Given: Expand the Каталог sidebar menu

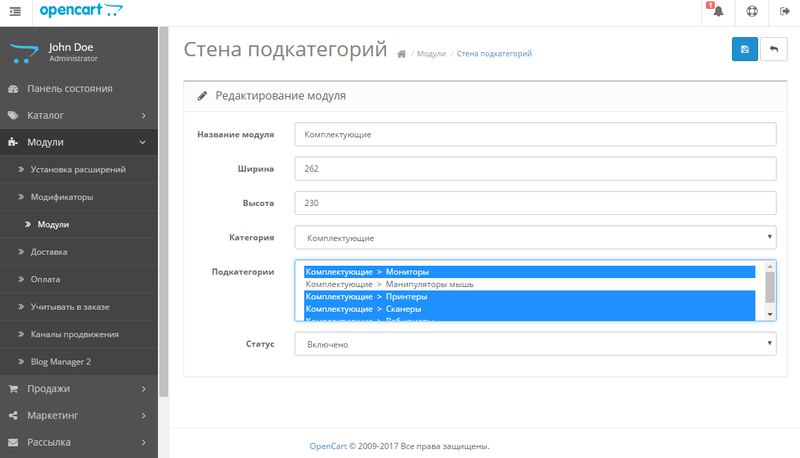Looking at the screenshot, I should [79, 115].
